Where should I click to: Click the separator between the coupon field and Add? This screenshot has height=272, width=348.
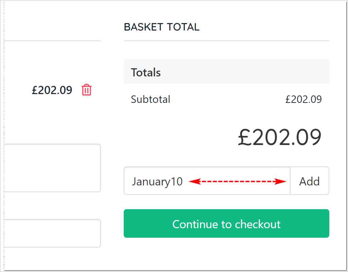[290, 181]
